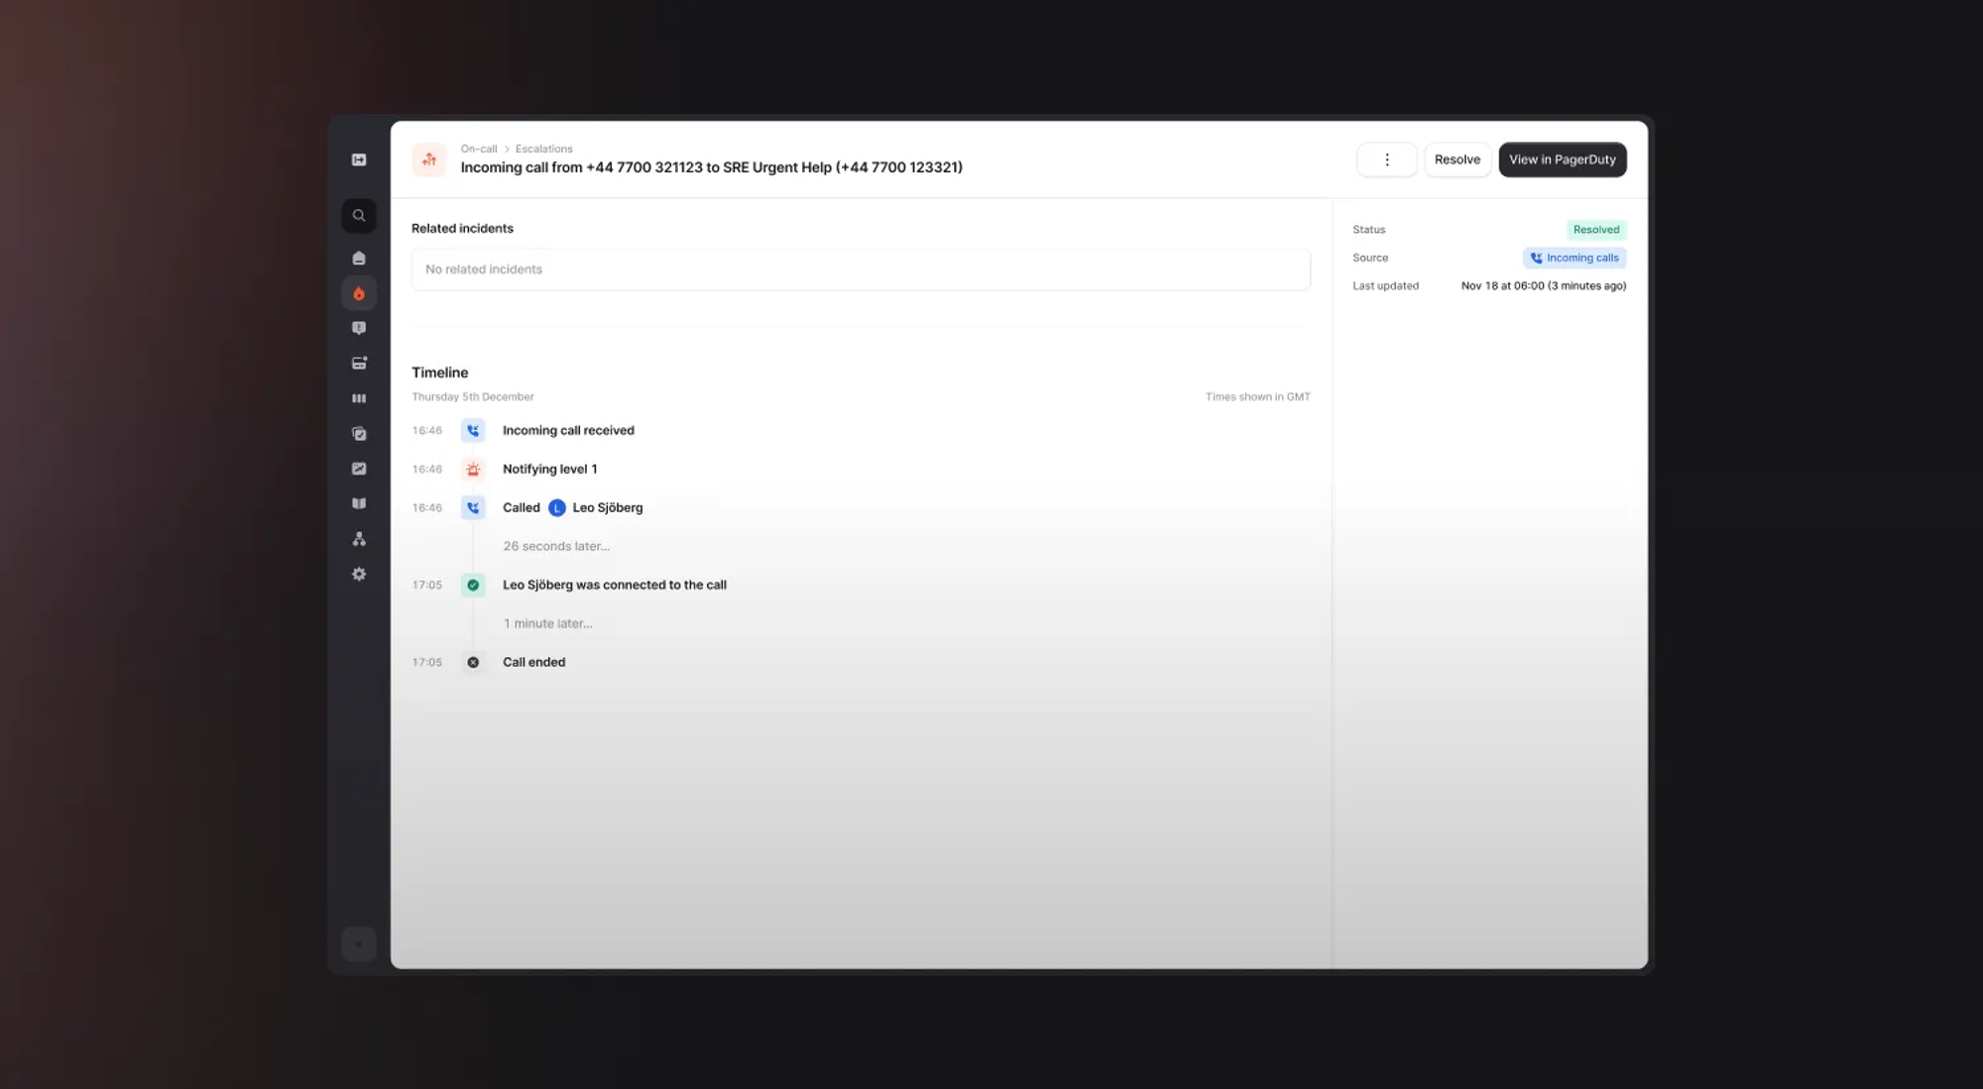Go to On-call breadcrumb
This screenshot has height=1089, width=1983.
479,149
